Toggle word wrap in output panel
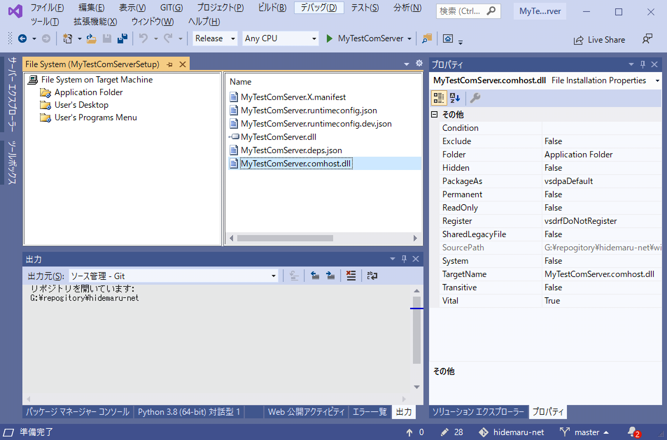 372,276
